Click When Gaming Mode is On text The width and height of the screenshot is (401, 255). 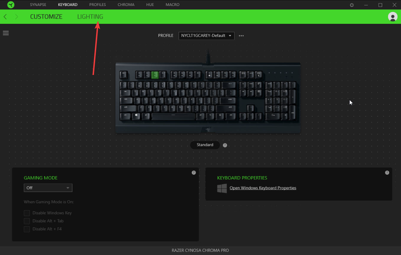(49, 202)
